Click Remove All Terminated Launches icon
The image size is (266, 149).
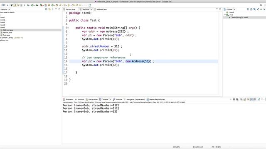point(237,99)
